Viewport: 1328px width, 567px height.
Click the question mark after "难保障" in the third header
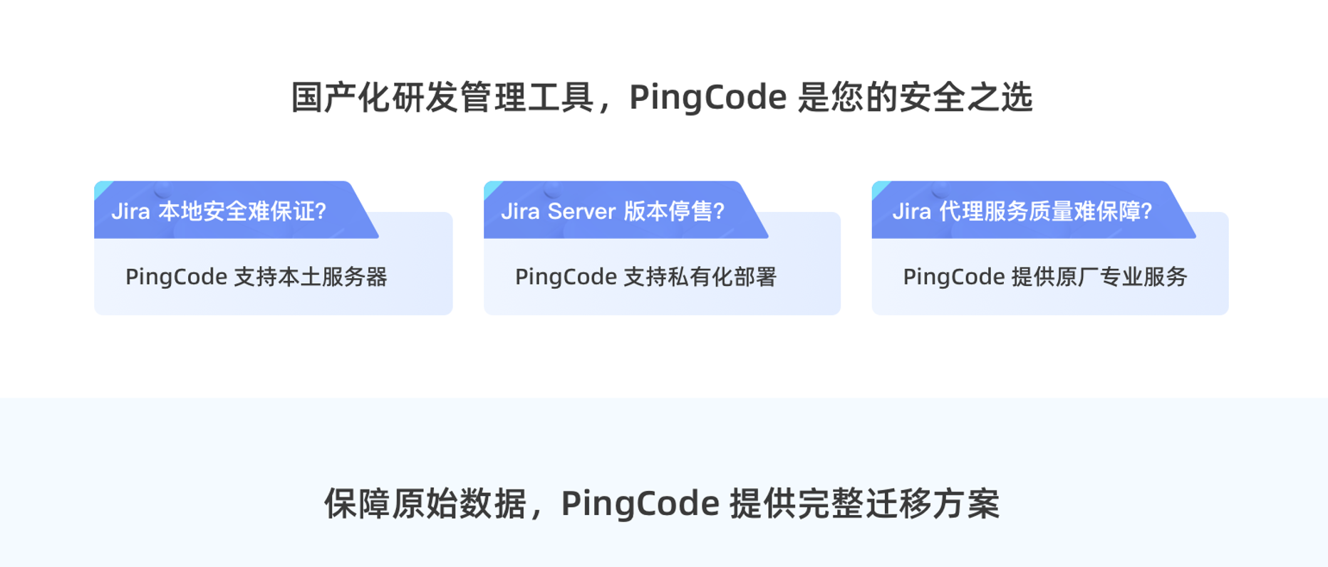(x=1146, y=211)
